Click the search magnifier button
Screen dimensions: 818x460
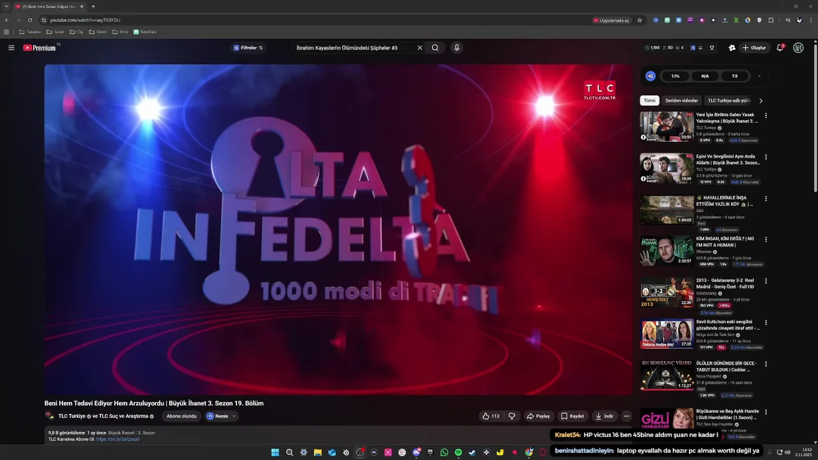coord(435,48)
